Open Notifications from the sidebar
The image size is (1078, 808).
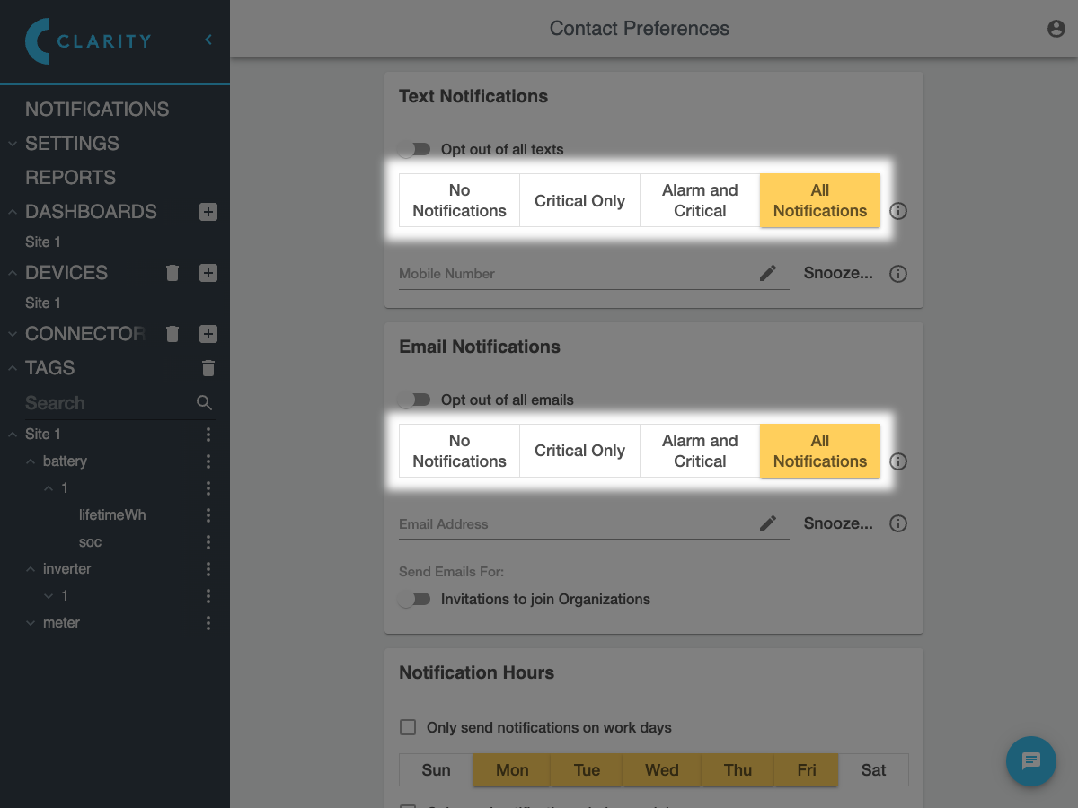[97, 110]
